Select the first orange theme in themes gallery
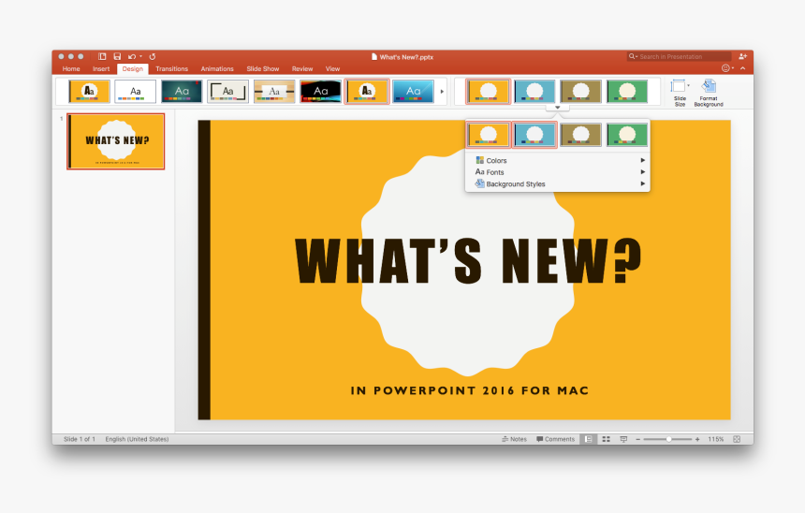Screen dimensions: 805x513 pos(89,92)
